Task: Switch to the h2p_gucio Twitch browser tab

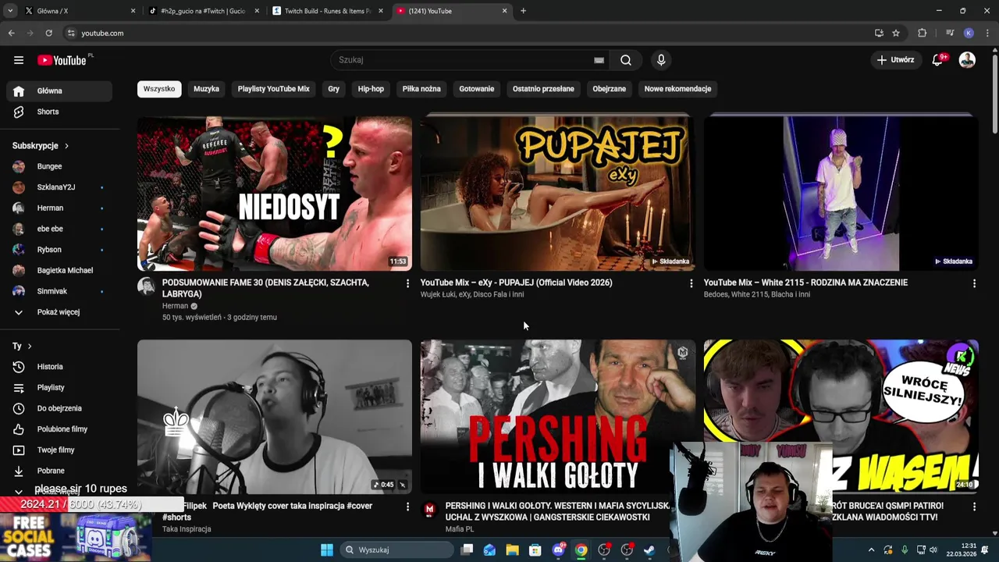Action: [x=204, y=11]
